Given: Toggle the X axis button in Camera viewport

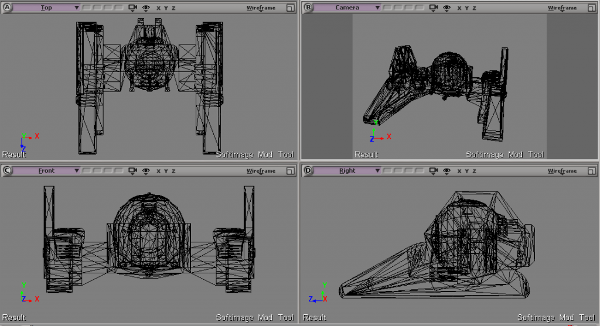Looking at the screenshot, I should coord(459,8).
